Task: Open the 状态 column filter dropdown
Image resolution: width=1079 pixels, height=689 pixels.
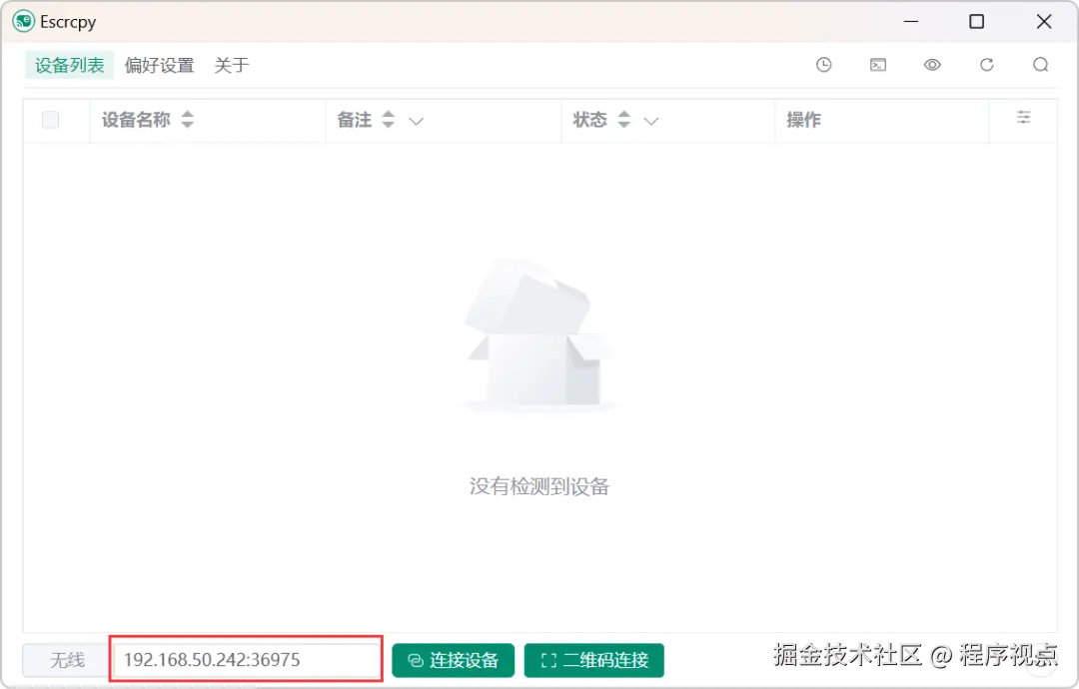Action: pos(650,120)
